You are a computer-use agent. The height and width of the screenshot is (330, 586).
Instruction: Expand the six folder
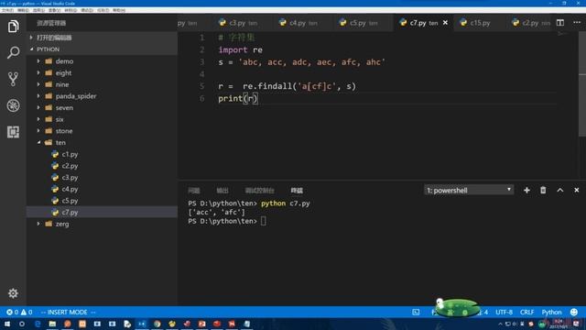[x=38, y=119]
